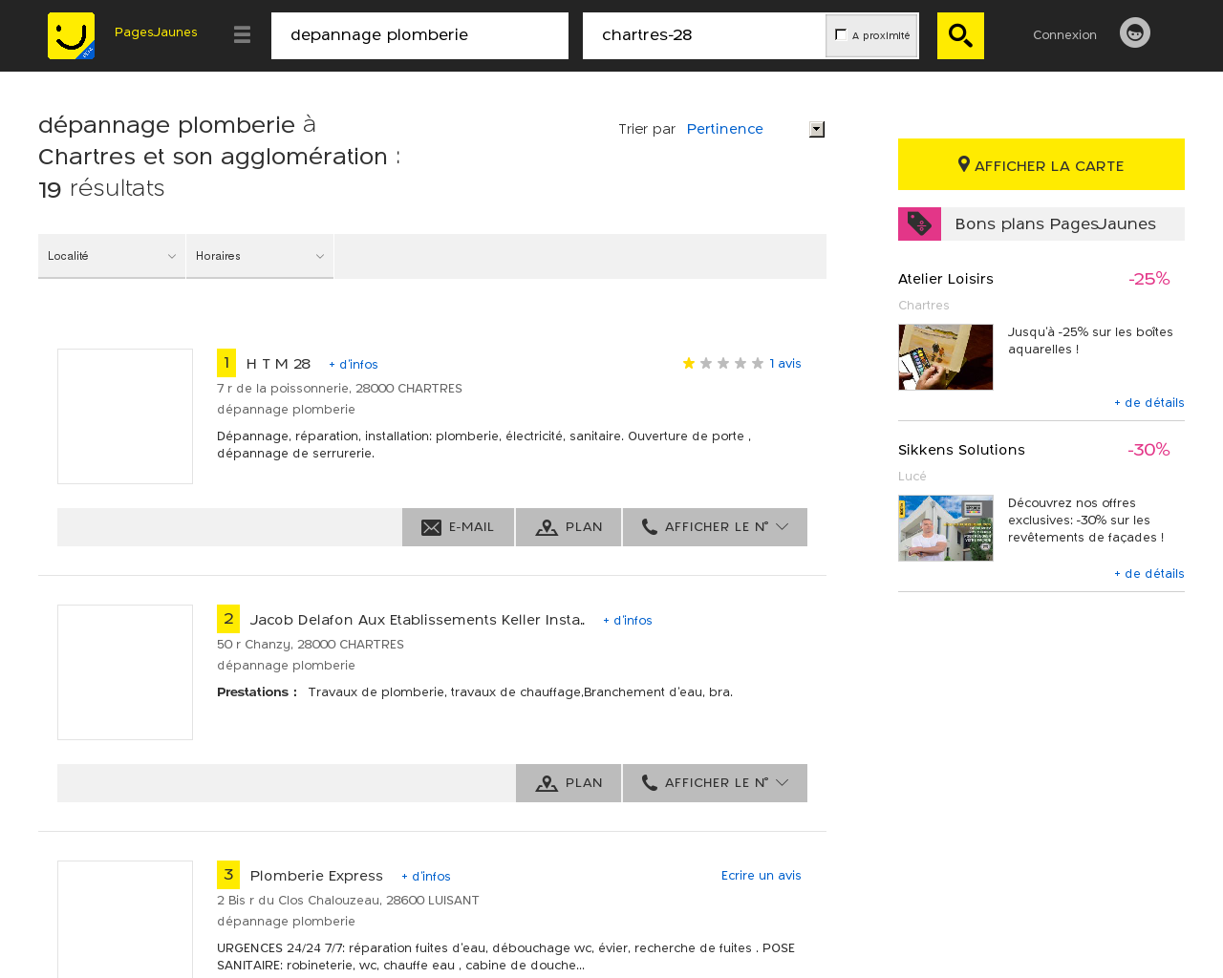Click the 'depannage plomberie' search field
Viewport: 1223px width, 978px height.
pyautogui.click(x=419, y=35)
